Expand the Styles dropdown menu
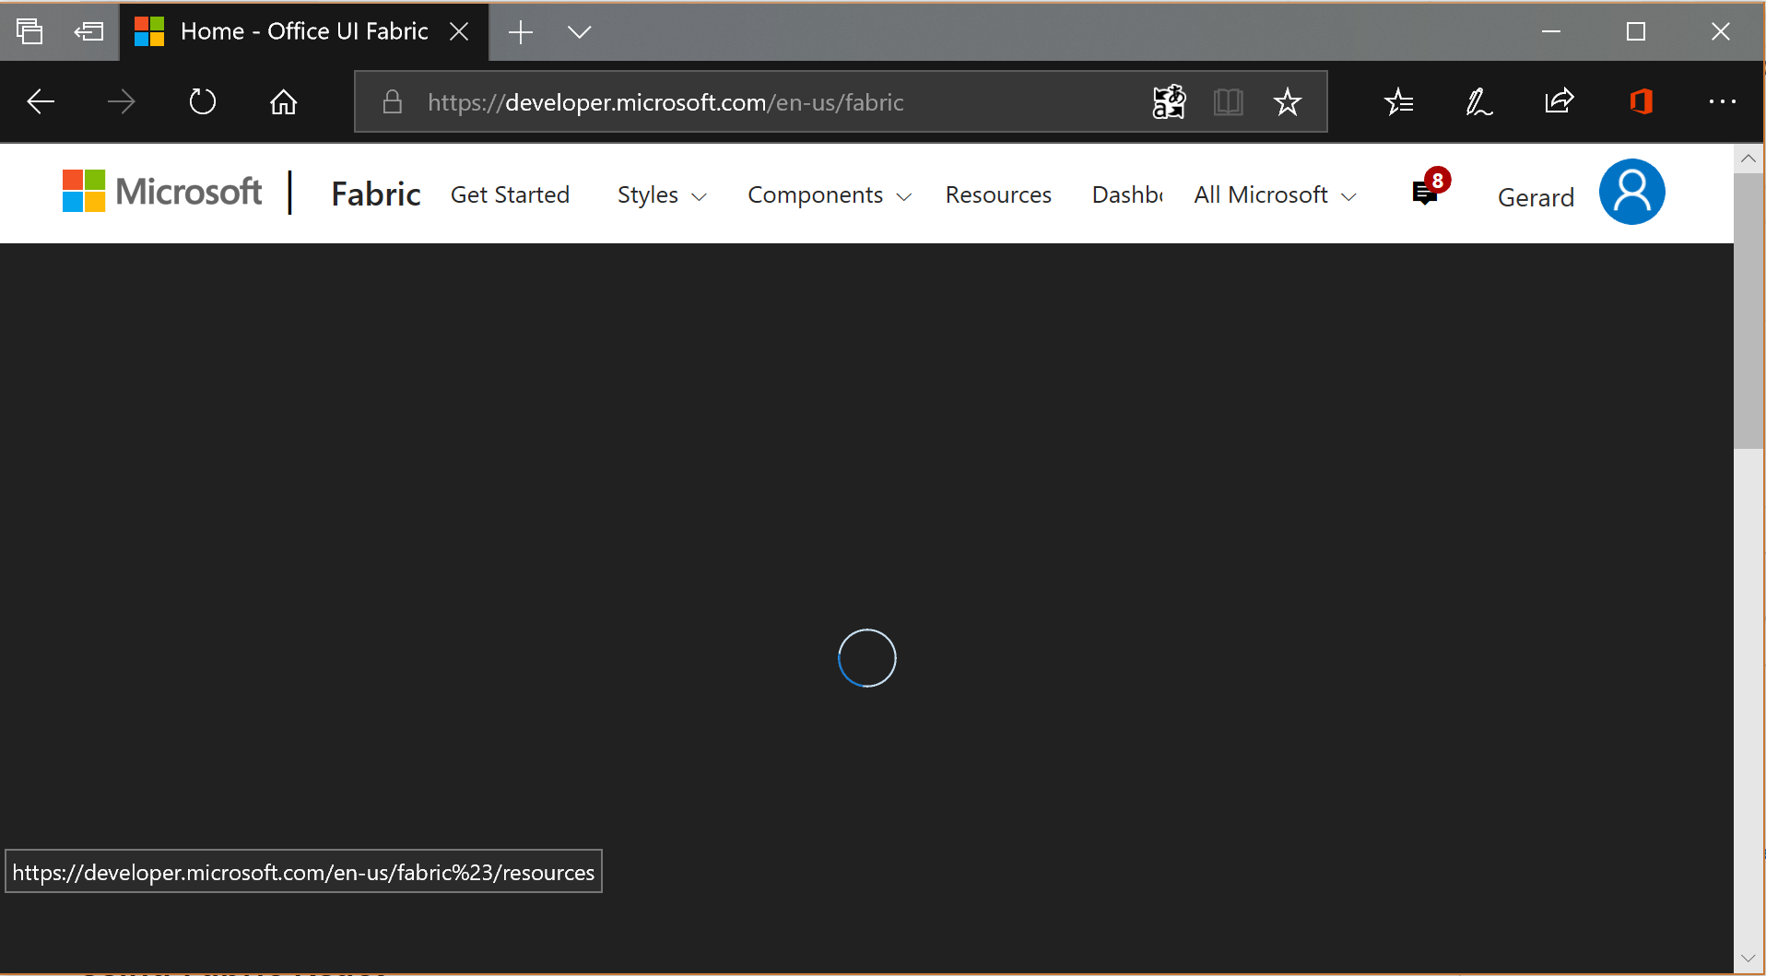Image resolution: width=1766 pixels, height=976 pixels. [662, 195]
